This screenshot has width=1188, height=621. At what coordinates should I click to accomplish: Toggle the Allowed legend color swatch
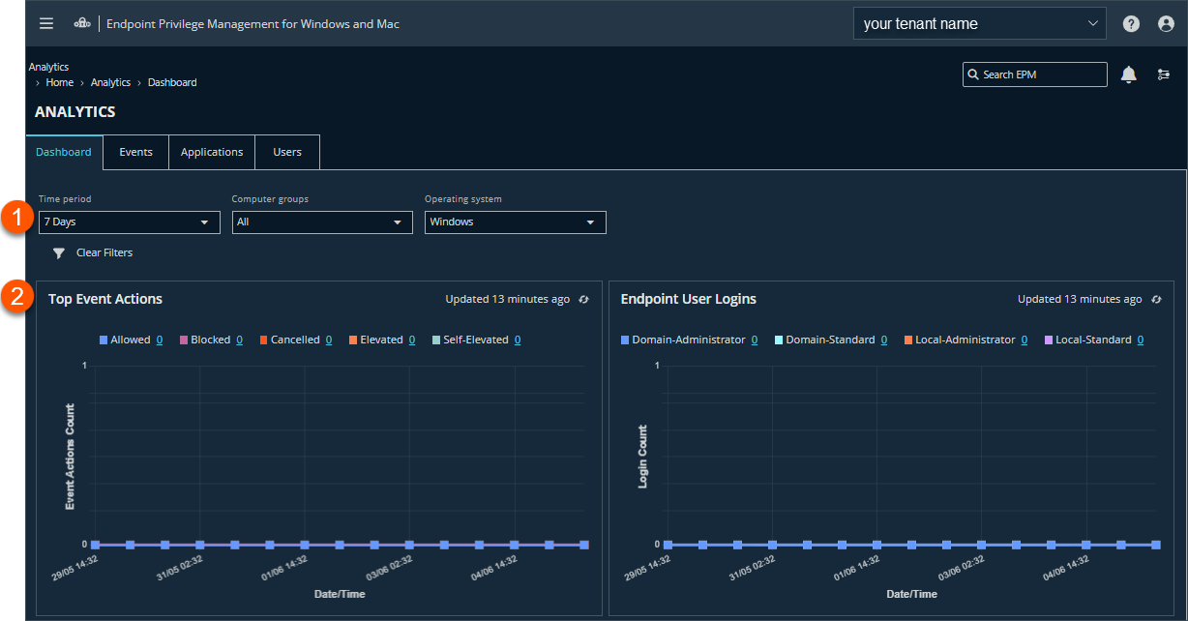[x=104, y=340]
